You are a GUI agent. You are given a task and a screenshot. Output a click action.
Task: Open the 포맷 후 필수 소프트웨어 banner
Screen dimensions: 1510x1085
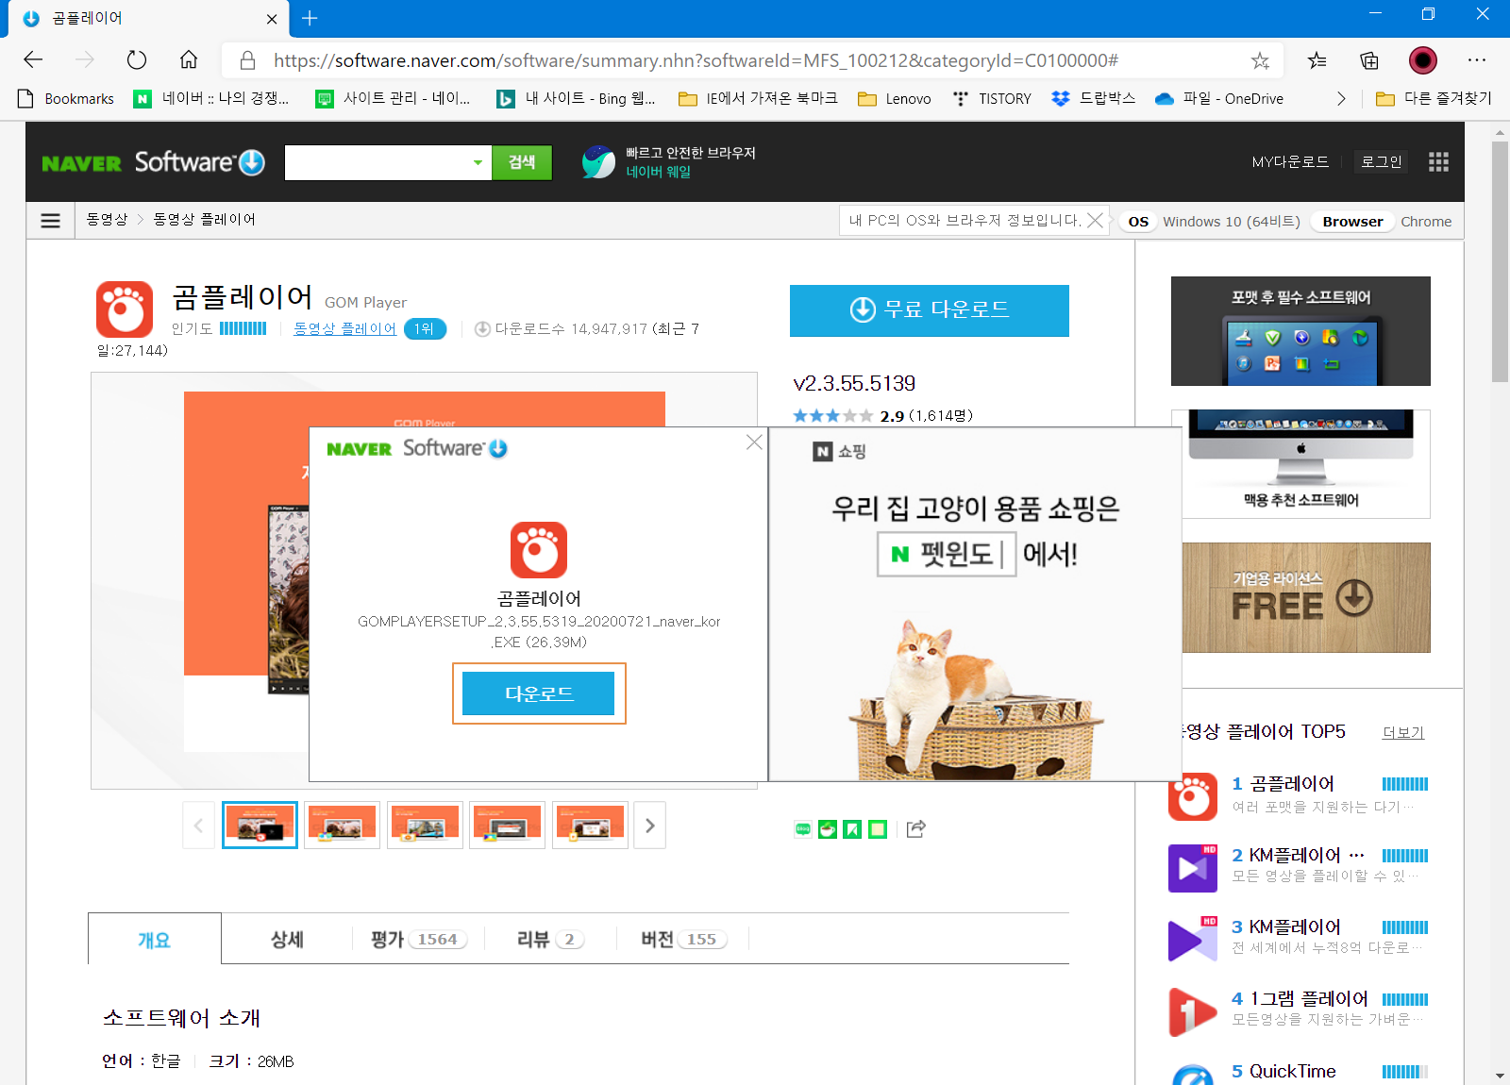coord(1300,331)
